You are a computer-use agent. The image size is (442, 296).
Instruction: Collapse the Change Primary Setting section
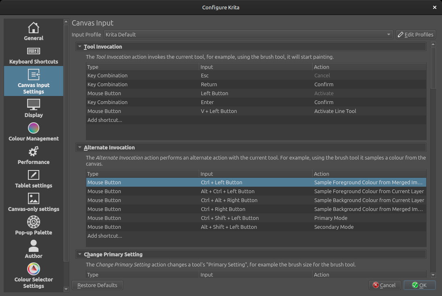80,254
